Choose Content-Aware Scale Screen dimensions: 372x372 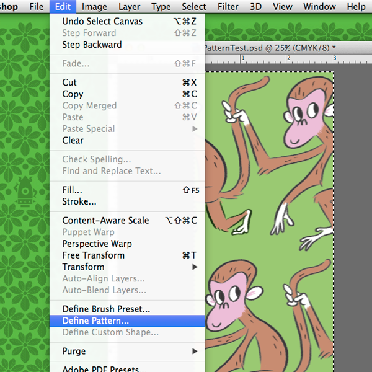click(x=127, y=220)
